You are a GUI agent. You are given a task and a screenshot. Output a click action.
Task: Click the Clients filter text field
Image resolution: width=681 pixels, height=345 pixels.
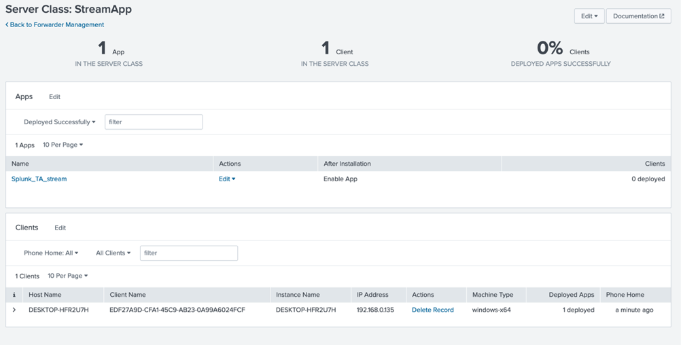click(x=189, y=253)
